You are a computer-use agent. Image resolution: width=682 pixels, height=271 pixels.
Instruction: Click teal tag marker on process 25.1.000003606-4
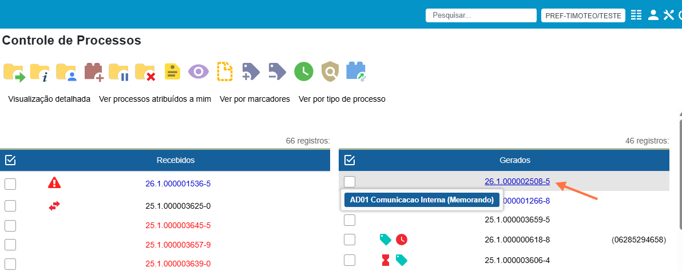pyautogui.click(x=402, y=260)
